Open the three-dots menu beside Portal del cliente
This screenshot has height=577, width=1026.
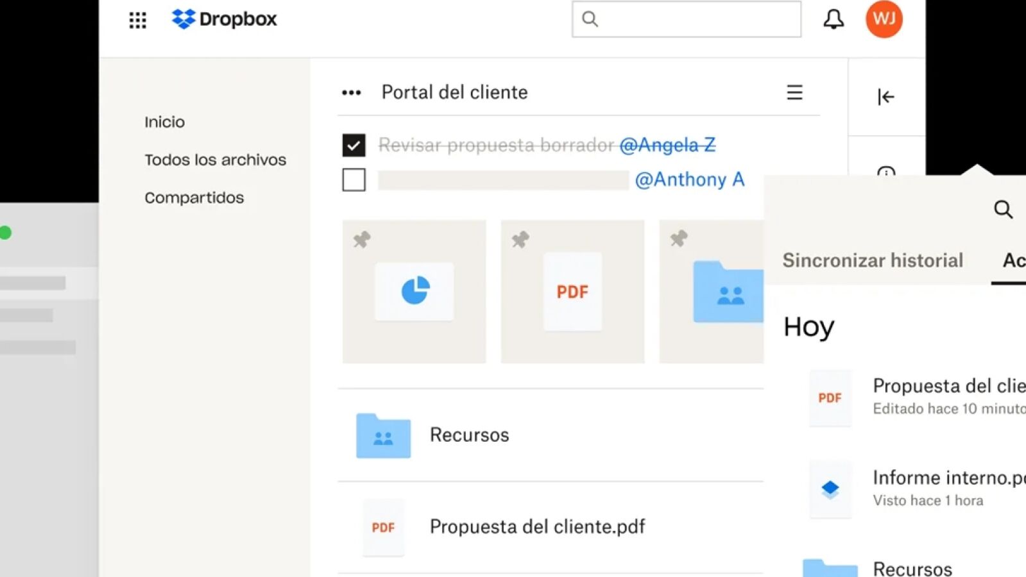[351, 93]
